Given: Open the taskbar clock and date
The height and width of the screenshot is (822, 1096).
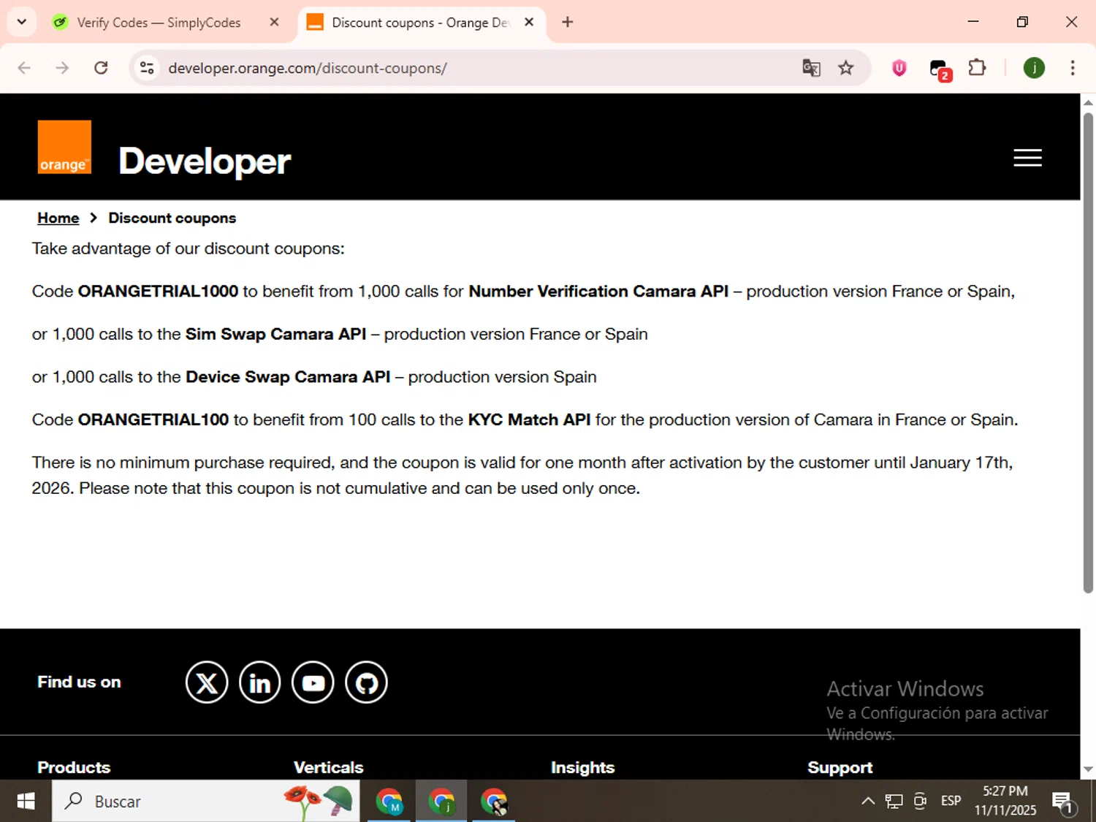Looking at the screenshot, I should point(1005,801).
